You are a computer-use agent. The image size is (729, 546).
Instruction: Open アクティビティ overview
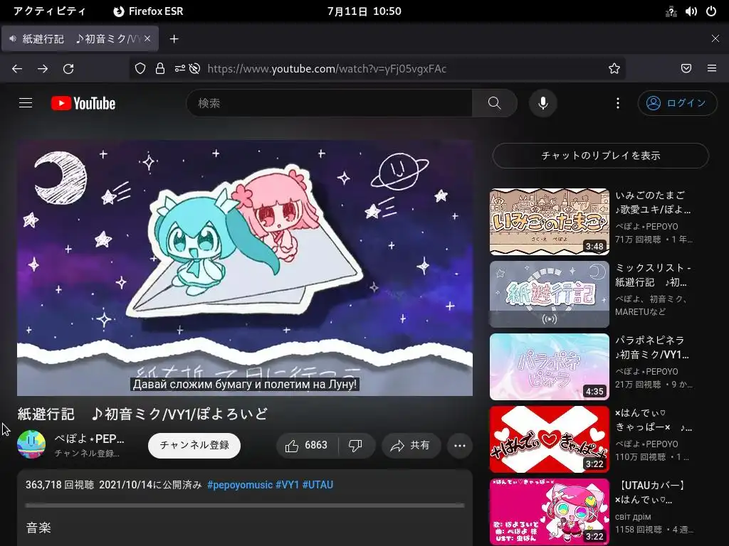(x=49, y=11)
